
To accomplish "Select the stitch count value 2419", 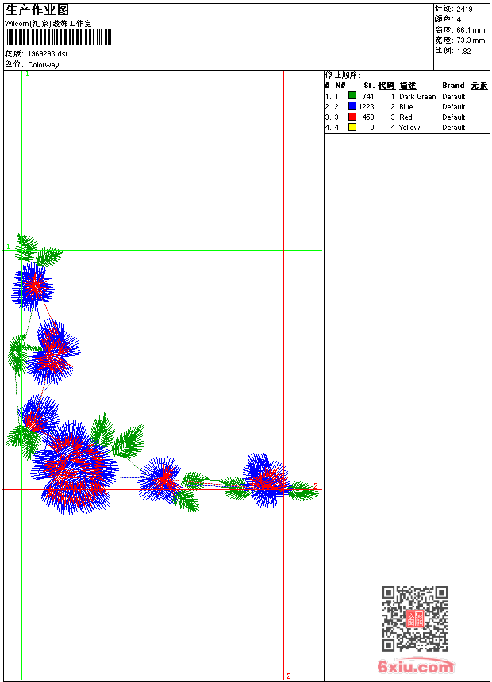I will coord(464,10).
